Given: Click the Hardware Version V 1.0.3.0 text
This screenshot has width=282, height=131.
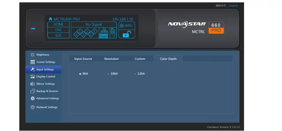Looking at the screenshot, I should tap(223, 127).
